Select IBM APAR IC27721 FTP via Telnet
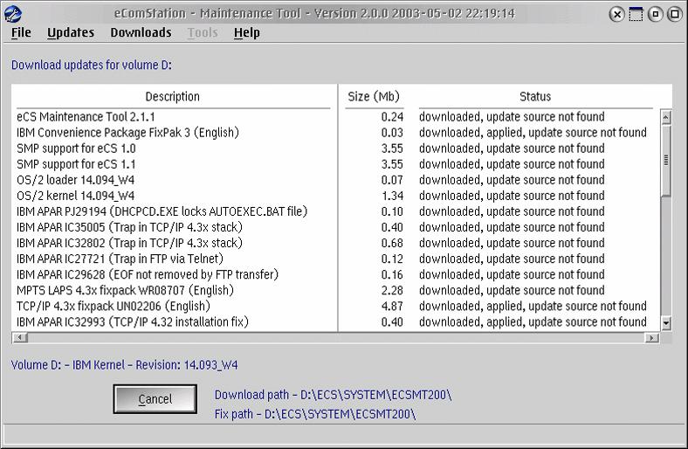688x449 pixels. (x=120, y=259)
